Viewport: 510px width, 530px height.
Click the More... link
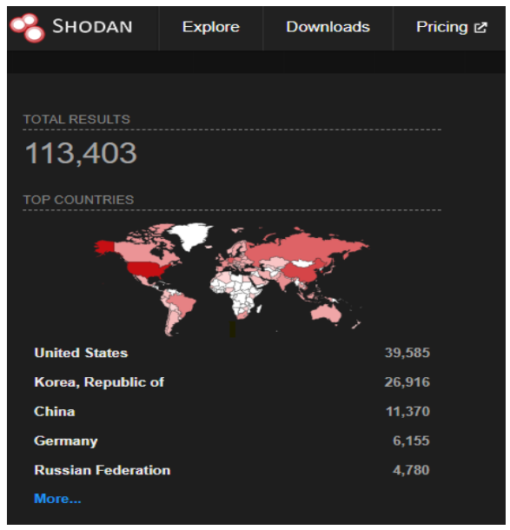click(x=57, y=499)
